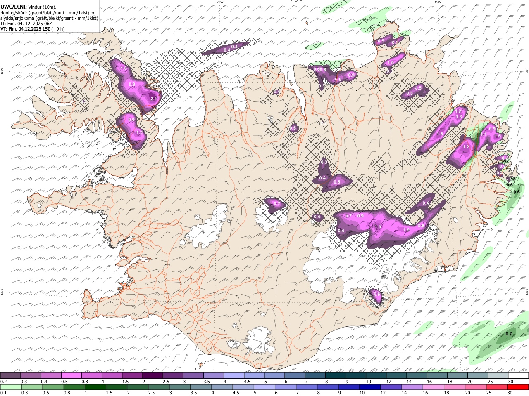The image size is (529, 396).
Task: Click upper legend swatch between 0.2 and 0.3
Action: [x=10, y=375]
